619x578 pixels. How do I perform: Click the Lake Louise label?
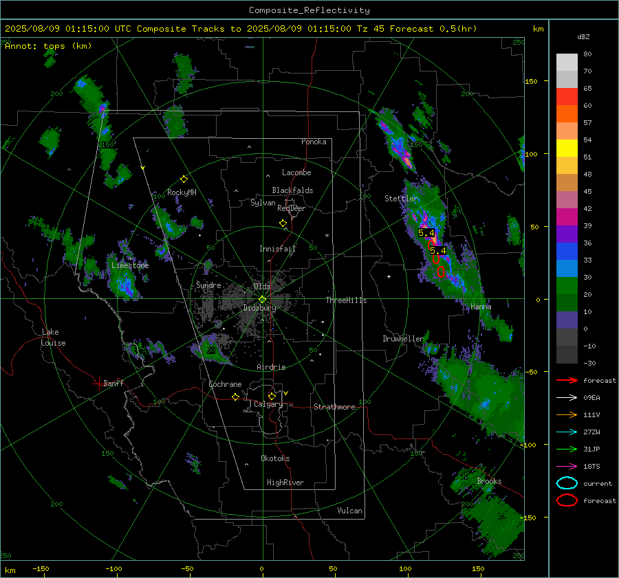54,337
